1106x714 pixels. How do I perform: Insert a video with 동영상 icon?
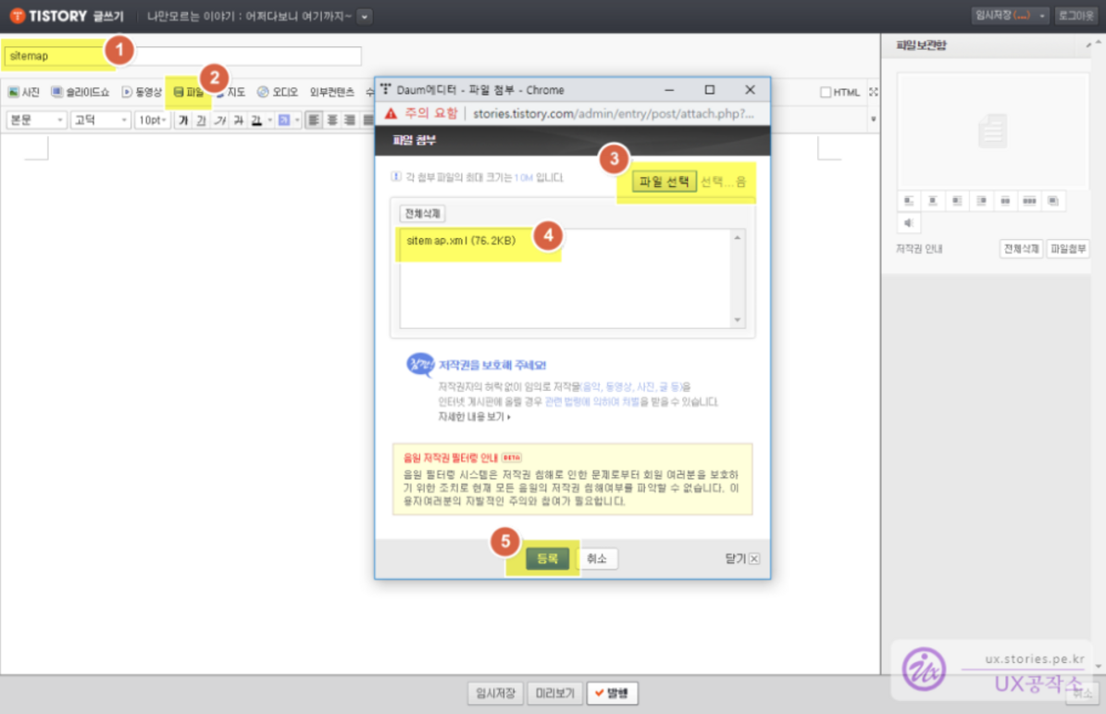point(142,93)
